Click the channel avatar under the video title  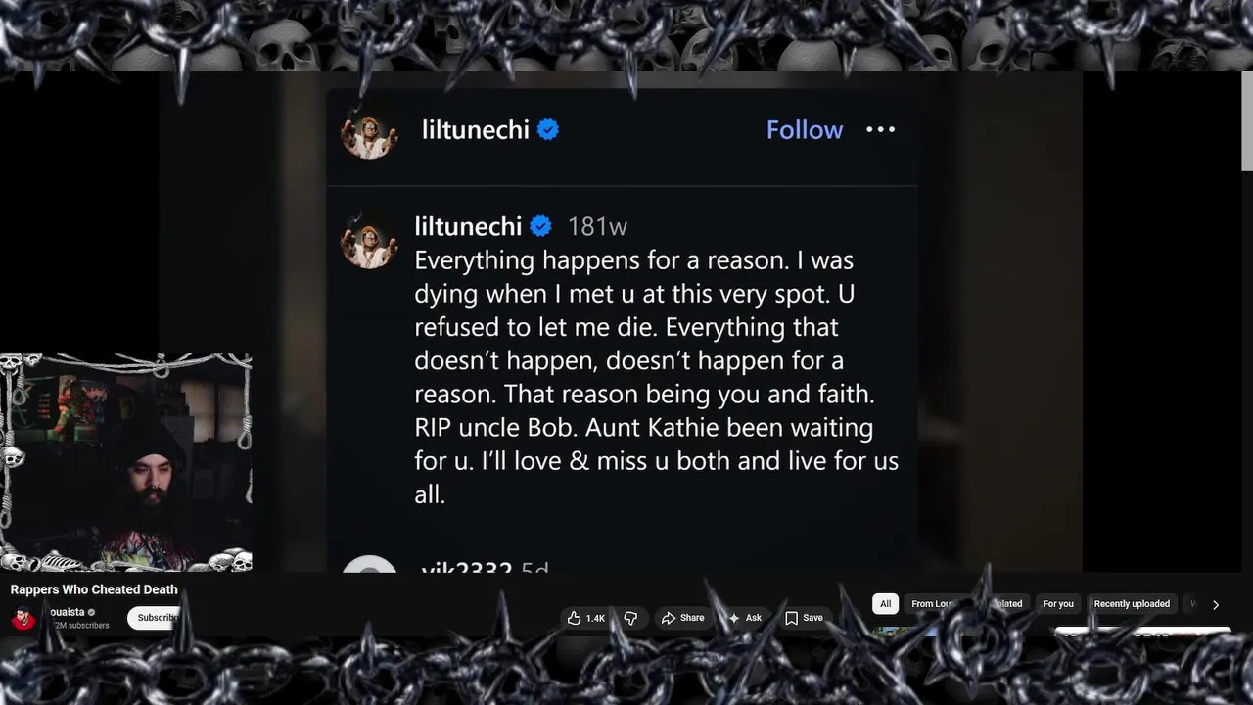point(24,618)
